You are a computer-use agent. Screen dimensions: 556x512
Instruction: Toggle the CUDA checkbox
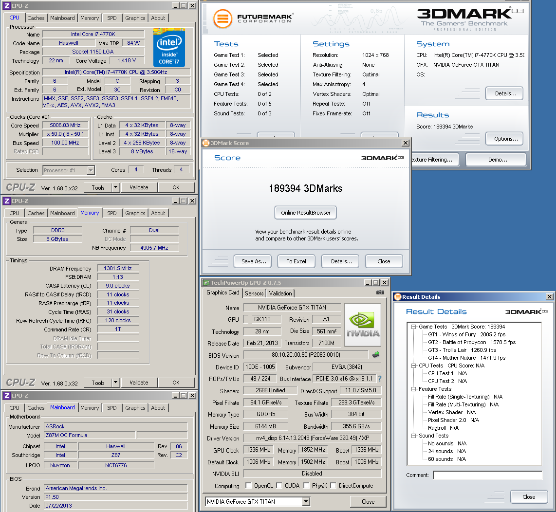click(279, 486)
